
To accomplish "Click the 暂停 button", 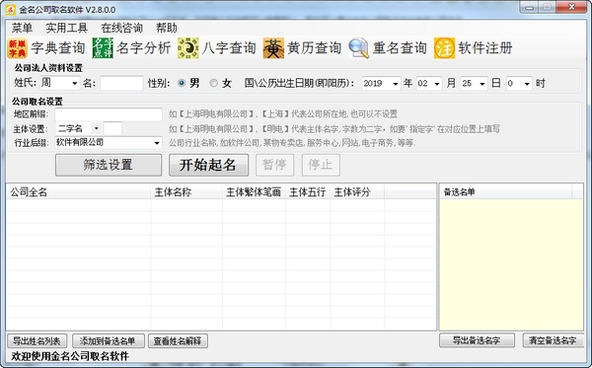I will coord(274,165).
